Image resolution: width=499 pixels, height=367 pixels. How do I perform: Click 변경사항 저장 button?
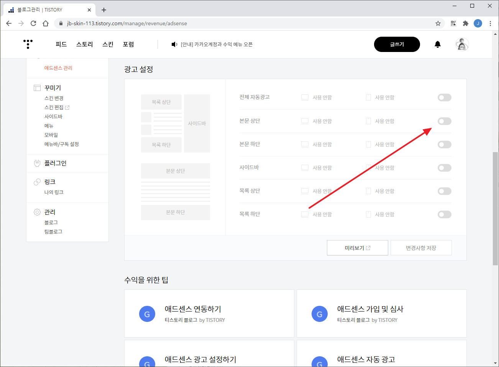pos(421,248)
